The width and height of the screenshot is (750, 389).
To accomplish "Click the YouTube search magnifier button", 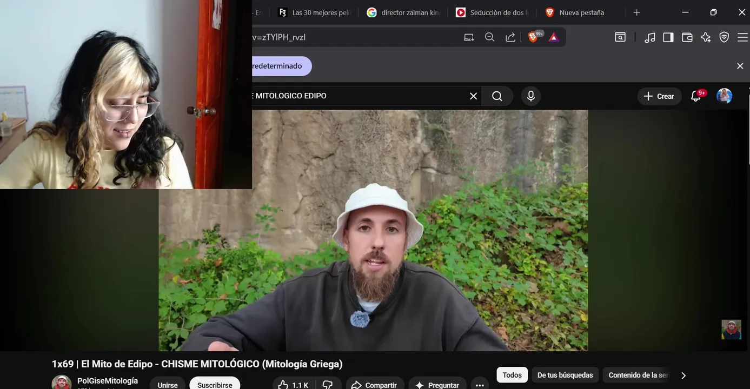I will pos(497,96).
